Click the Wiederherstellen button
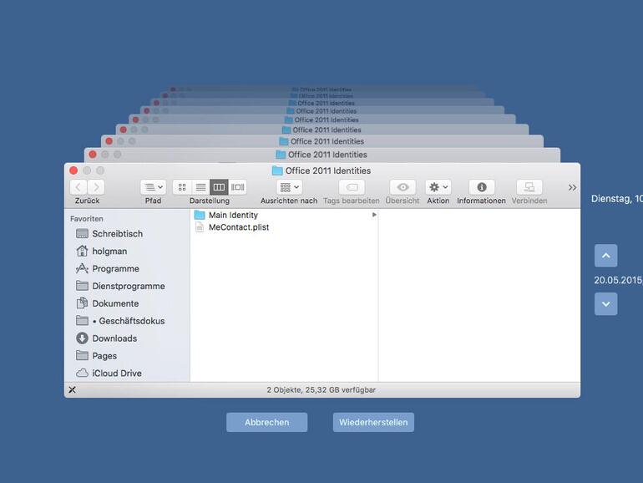The height and width of the screenshot is (483, 643). (373, 422)
